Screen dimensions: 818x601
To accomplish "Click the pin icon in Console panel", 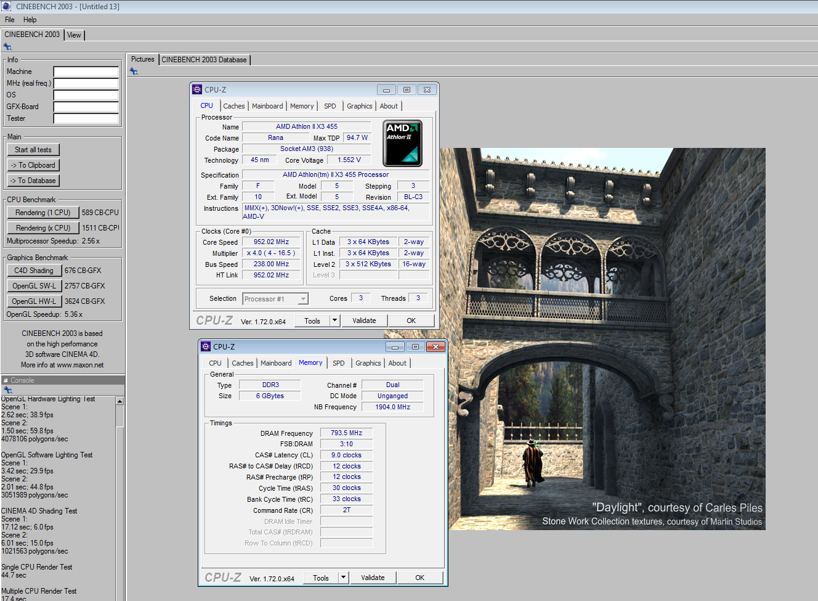I will [x=7, y=390].
